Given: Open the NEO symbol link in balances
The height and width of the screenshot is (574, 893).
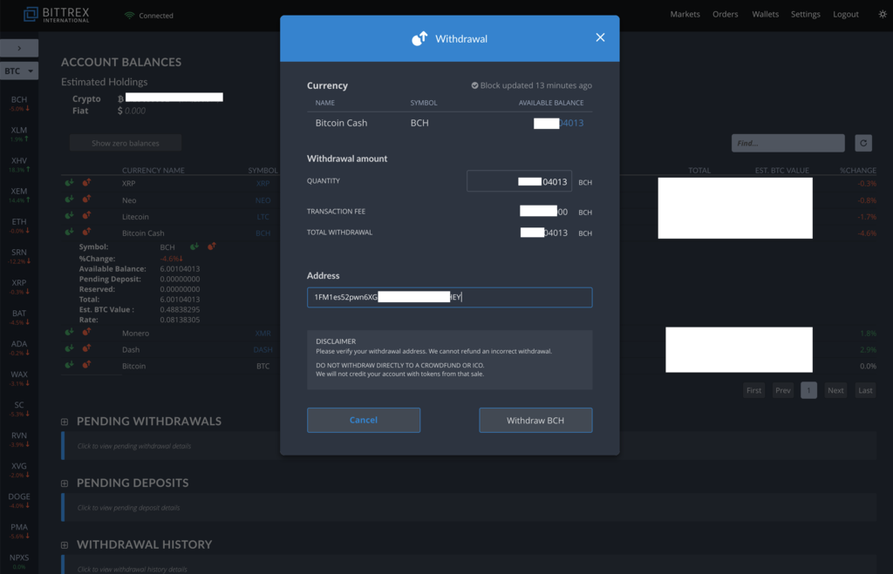Looking at the screenshot, I should 262,200.
